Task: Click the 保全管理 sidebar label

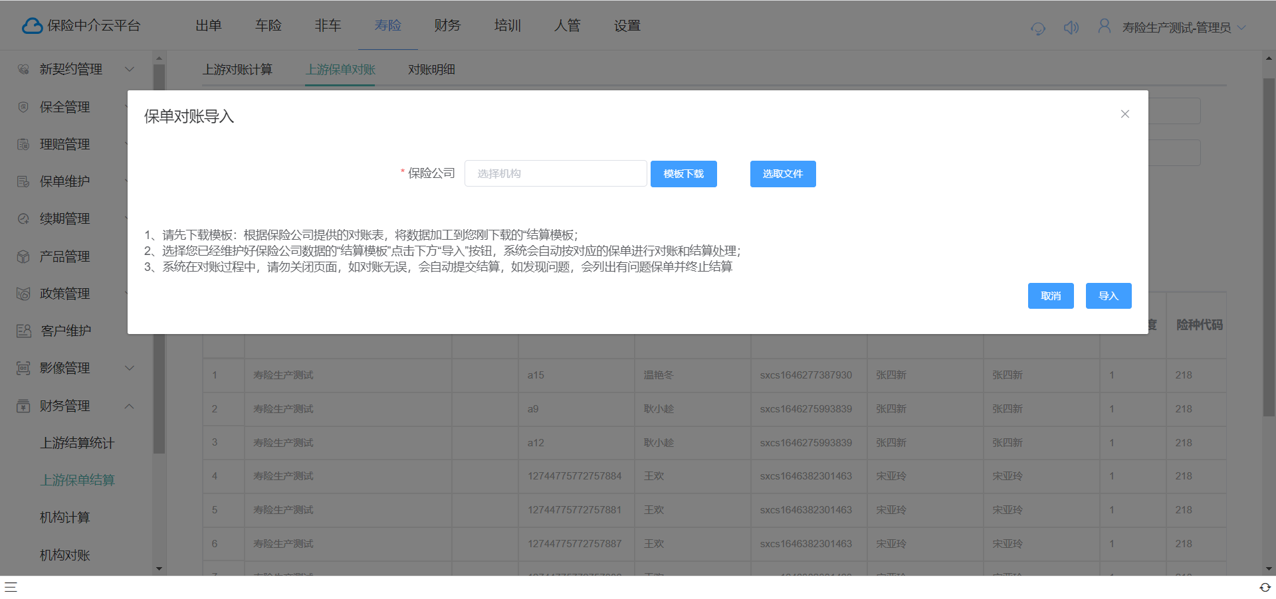Action: coord(64,107)
